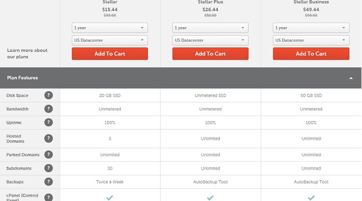The width and height of the screenshot is (362, 201).
Task: Click the Stellar bandwidth Unmetered cell
Action: [x=110, y=109]
